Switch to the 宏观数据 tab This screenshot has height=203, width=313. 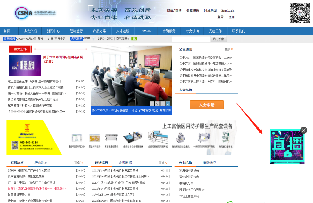pos(125,163)
